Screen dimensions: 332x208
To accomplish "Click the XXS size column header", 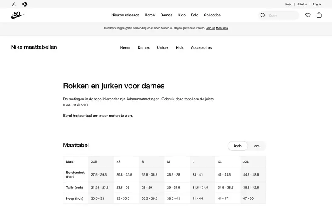I will coord(101,162).
